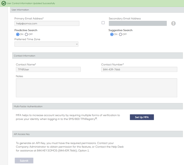Click the Contact Number input field
Viewport: 184px width, 165px height.
coord(139,69)
